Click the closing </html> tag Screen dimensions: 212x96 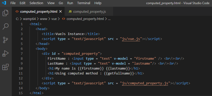tap(37, 93)
